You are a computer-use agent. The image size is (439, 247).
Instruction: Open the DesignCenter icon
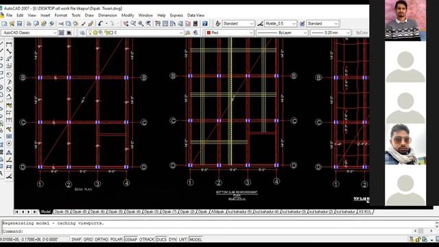pos(165,23)
